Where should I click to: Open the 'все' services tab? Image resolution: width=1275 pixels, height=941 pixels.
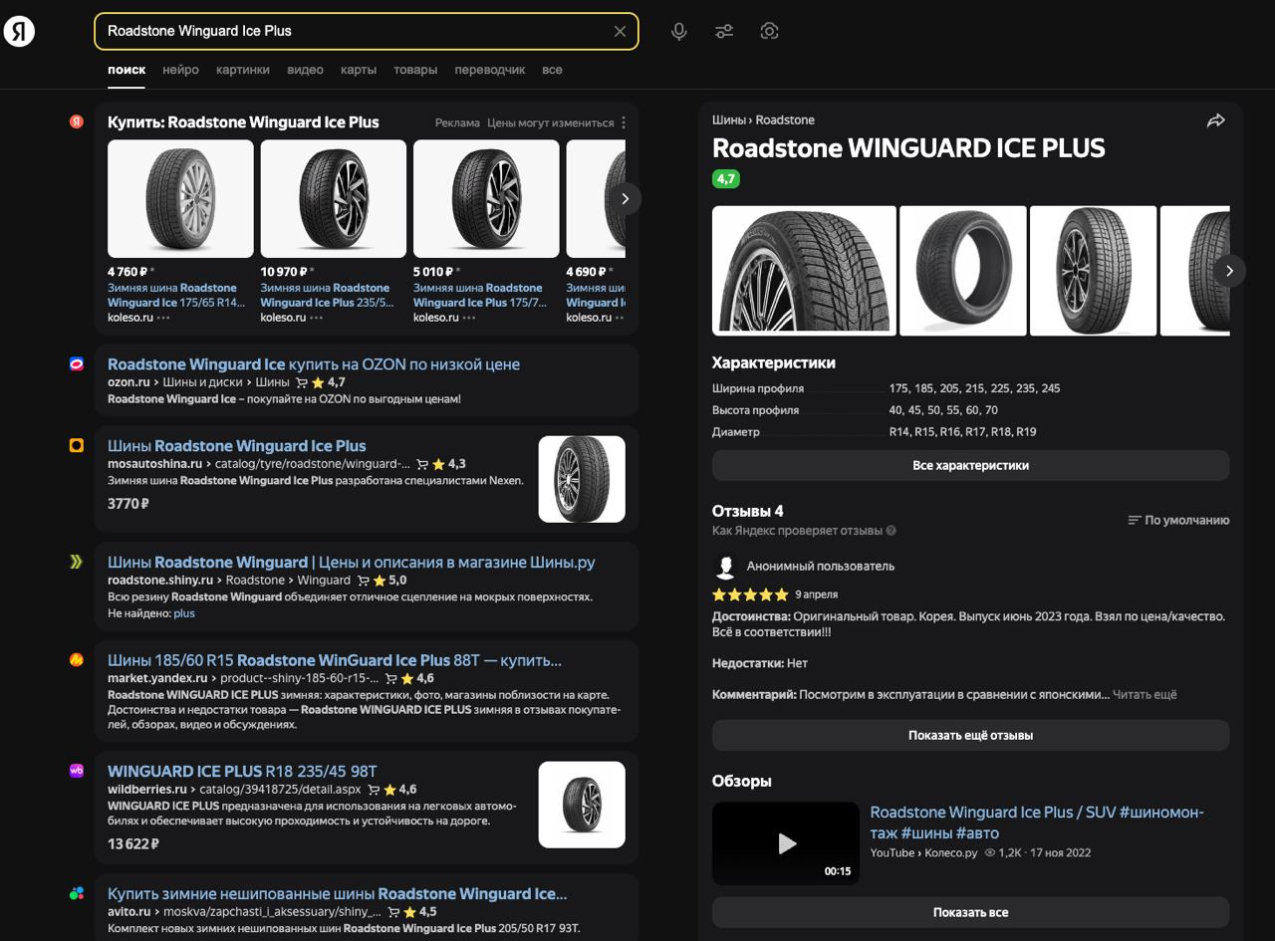click(552, 70)
